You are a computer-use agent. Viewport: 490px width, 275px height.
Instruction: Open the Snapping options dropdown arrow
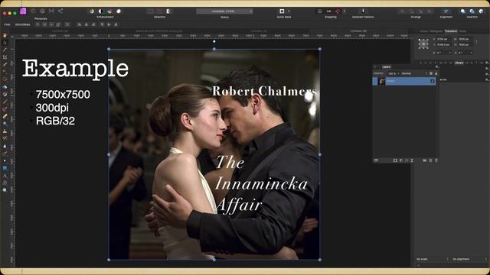point(345,11)
